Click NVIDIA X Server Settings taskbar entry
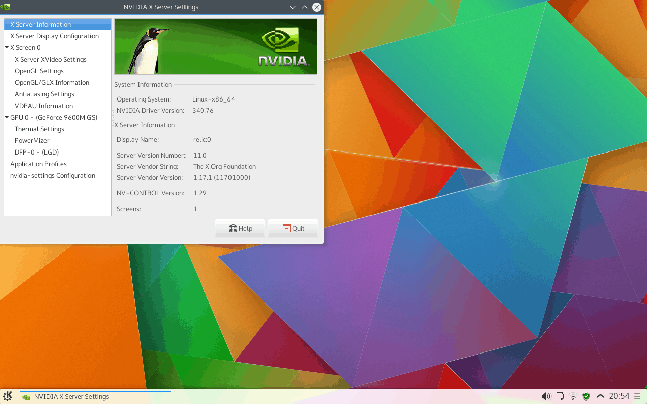Image resolution: width=647 pixels, height=404 pixels. click(71, 397)
